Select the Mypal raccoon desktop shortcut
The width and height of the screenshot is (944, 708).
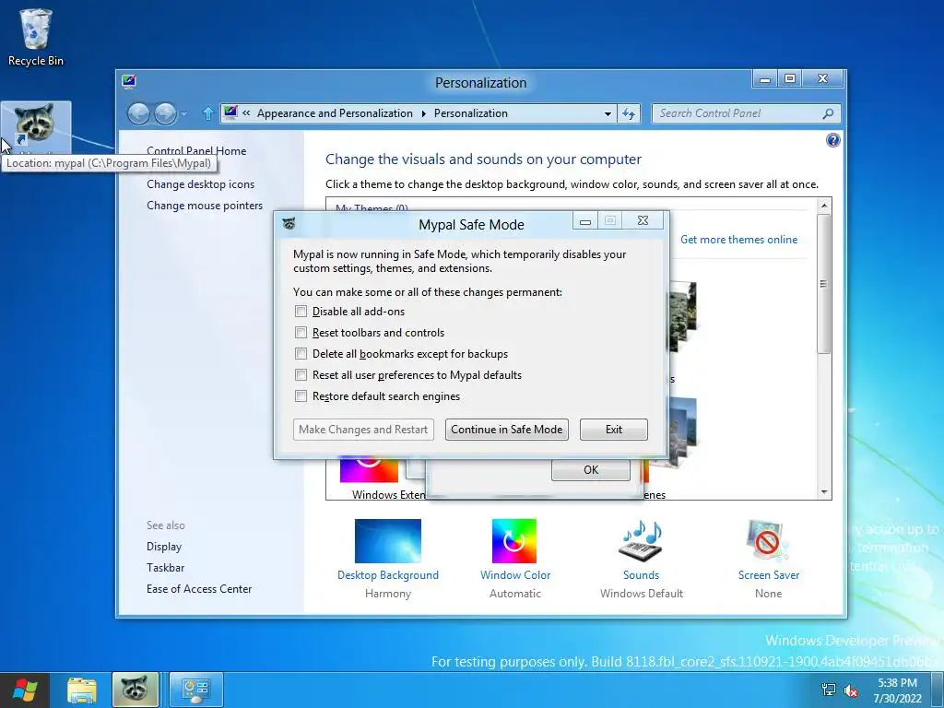36,127
